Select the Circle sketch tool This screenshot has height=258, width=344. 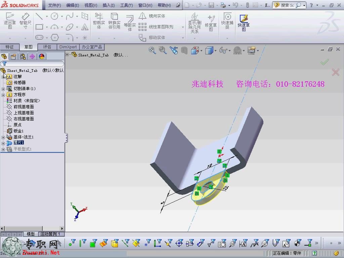54,16
